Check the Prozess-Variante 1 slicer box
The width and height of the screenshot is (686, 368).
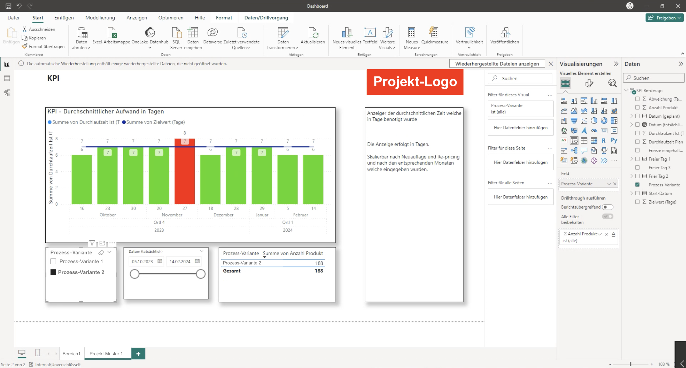53,262
